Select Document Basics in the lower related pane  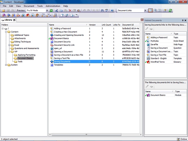(x=166, y=95)
